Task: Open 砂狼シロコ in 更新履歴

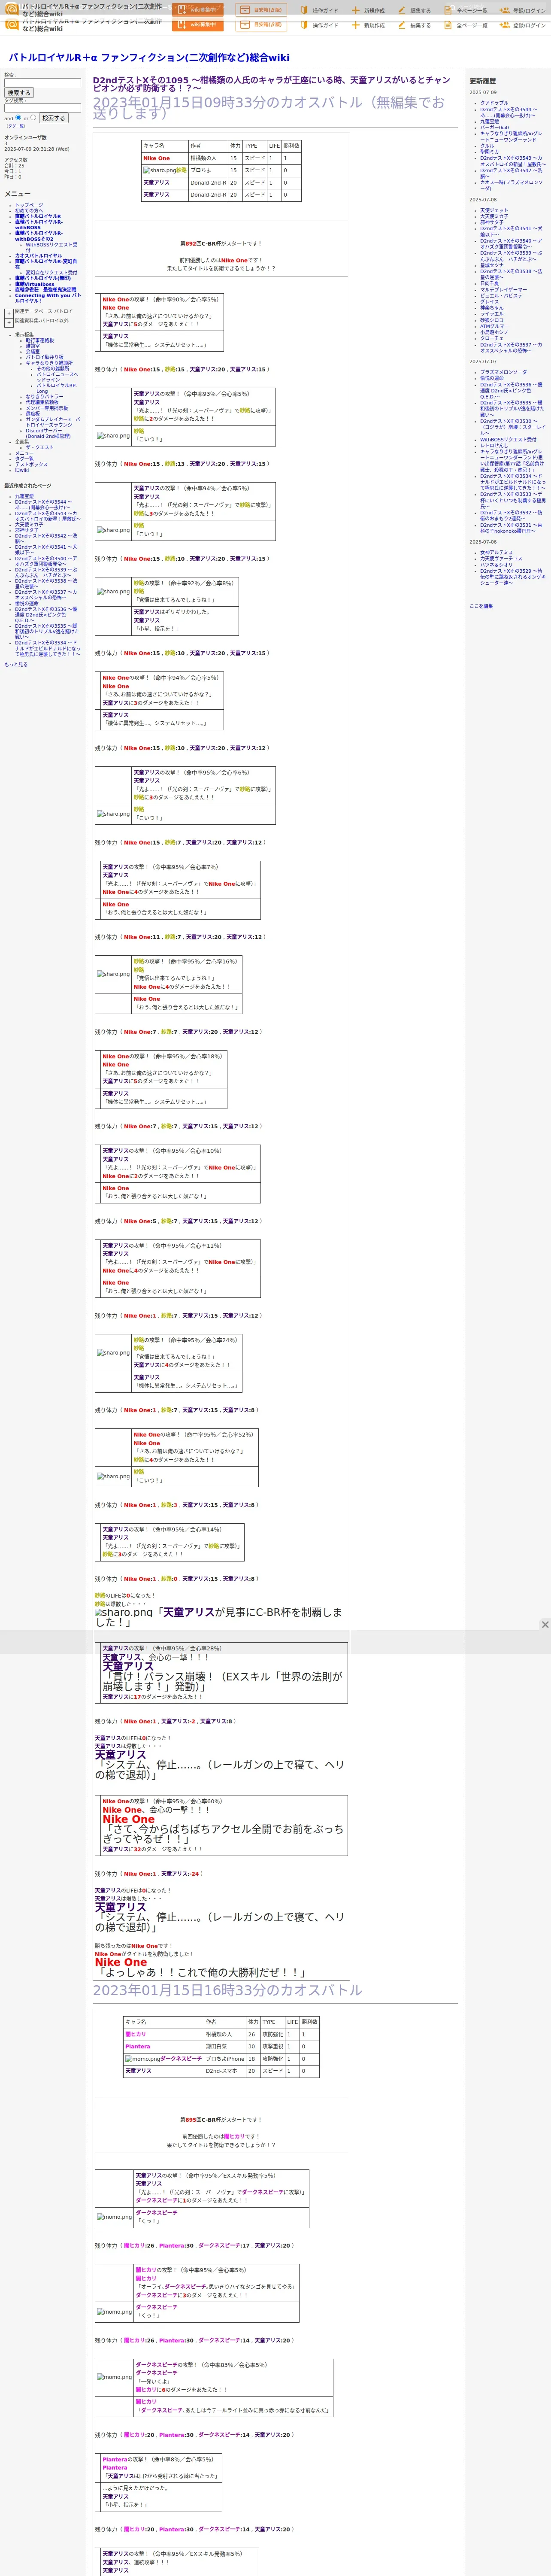Action: (x=492, y=320)
